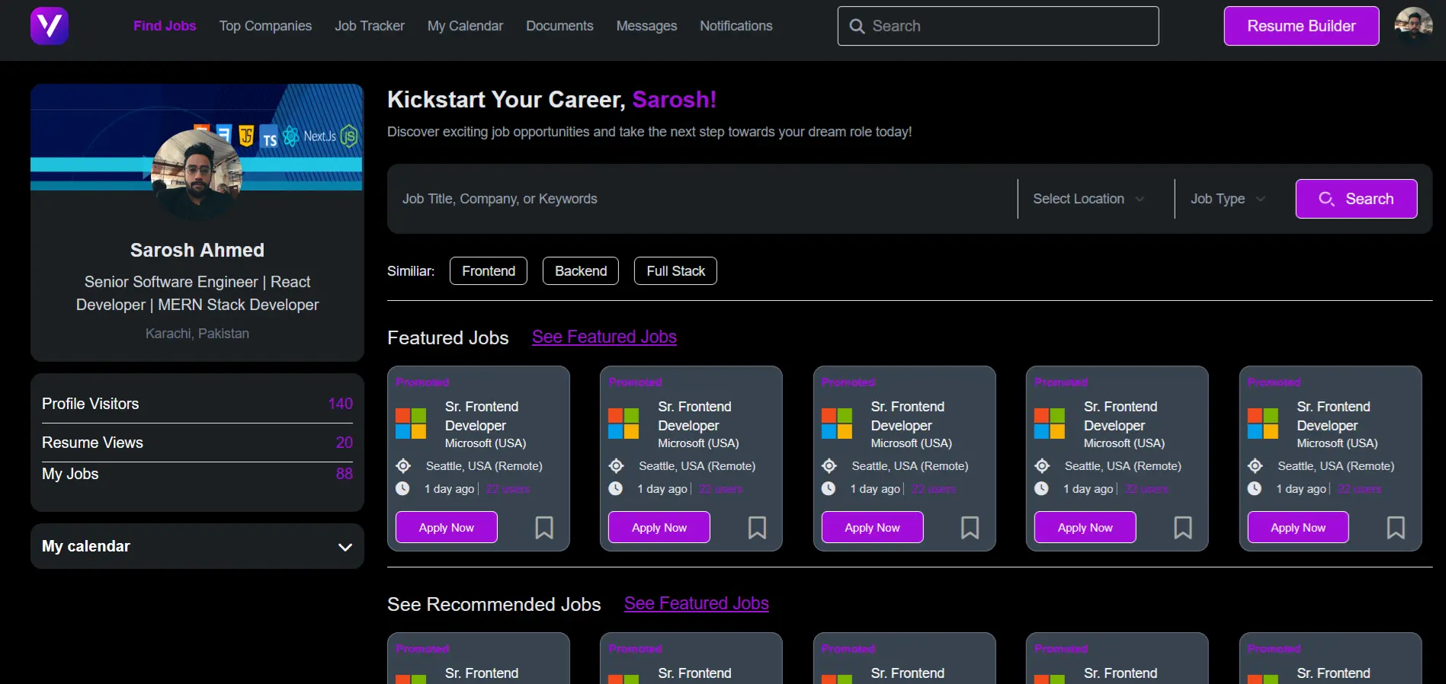Open Profile Visitors stat row
Image resolution: width=1446 pixels, height=684 pixels.
pos(197,404)
